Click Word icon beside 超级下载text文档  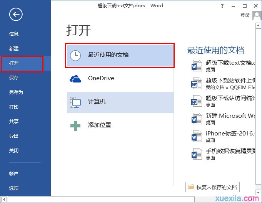[197, 66]
